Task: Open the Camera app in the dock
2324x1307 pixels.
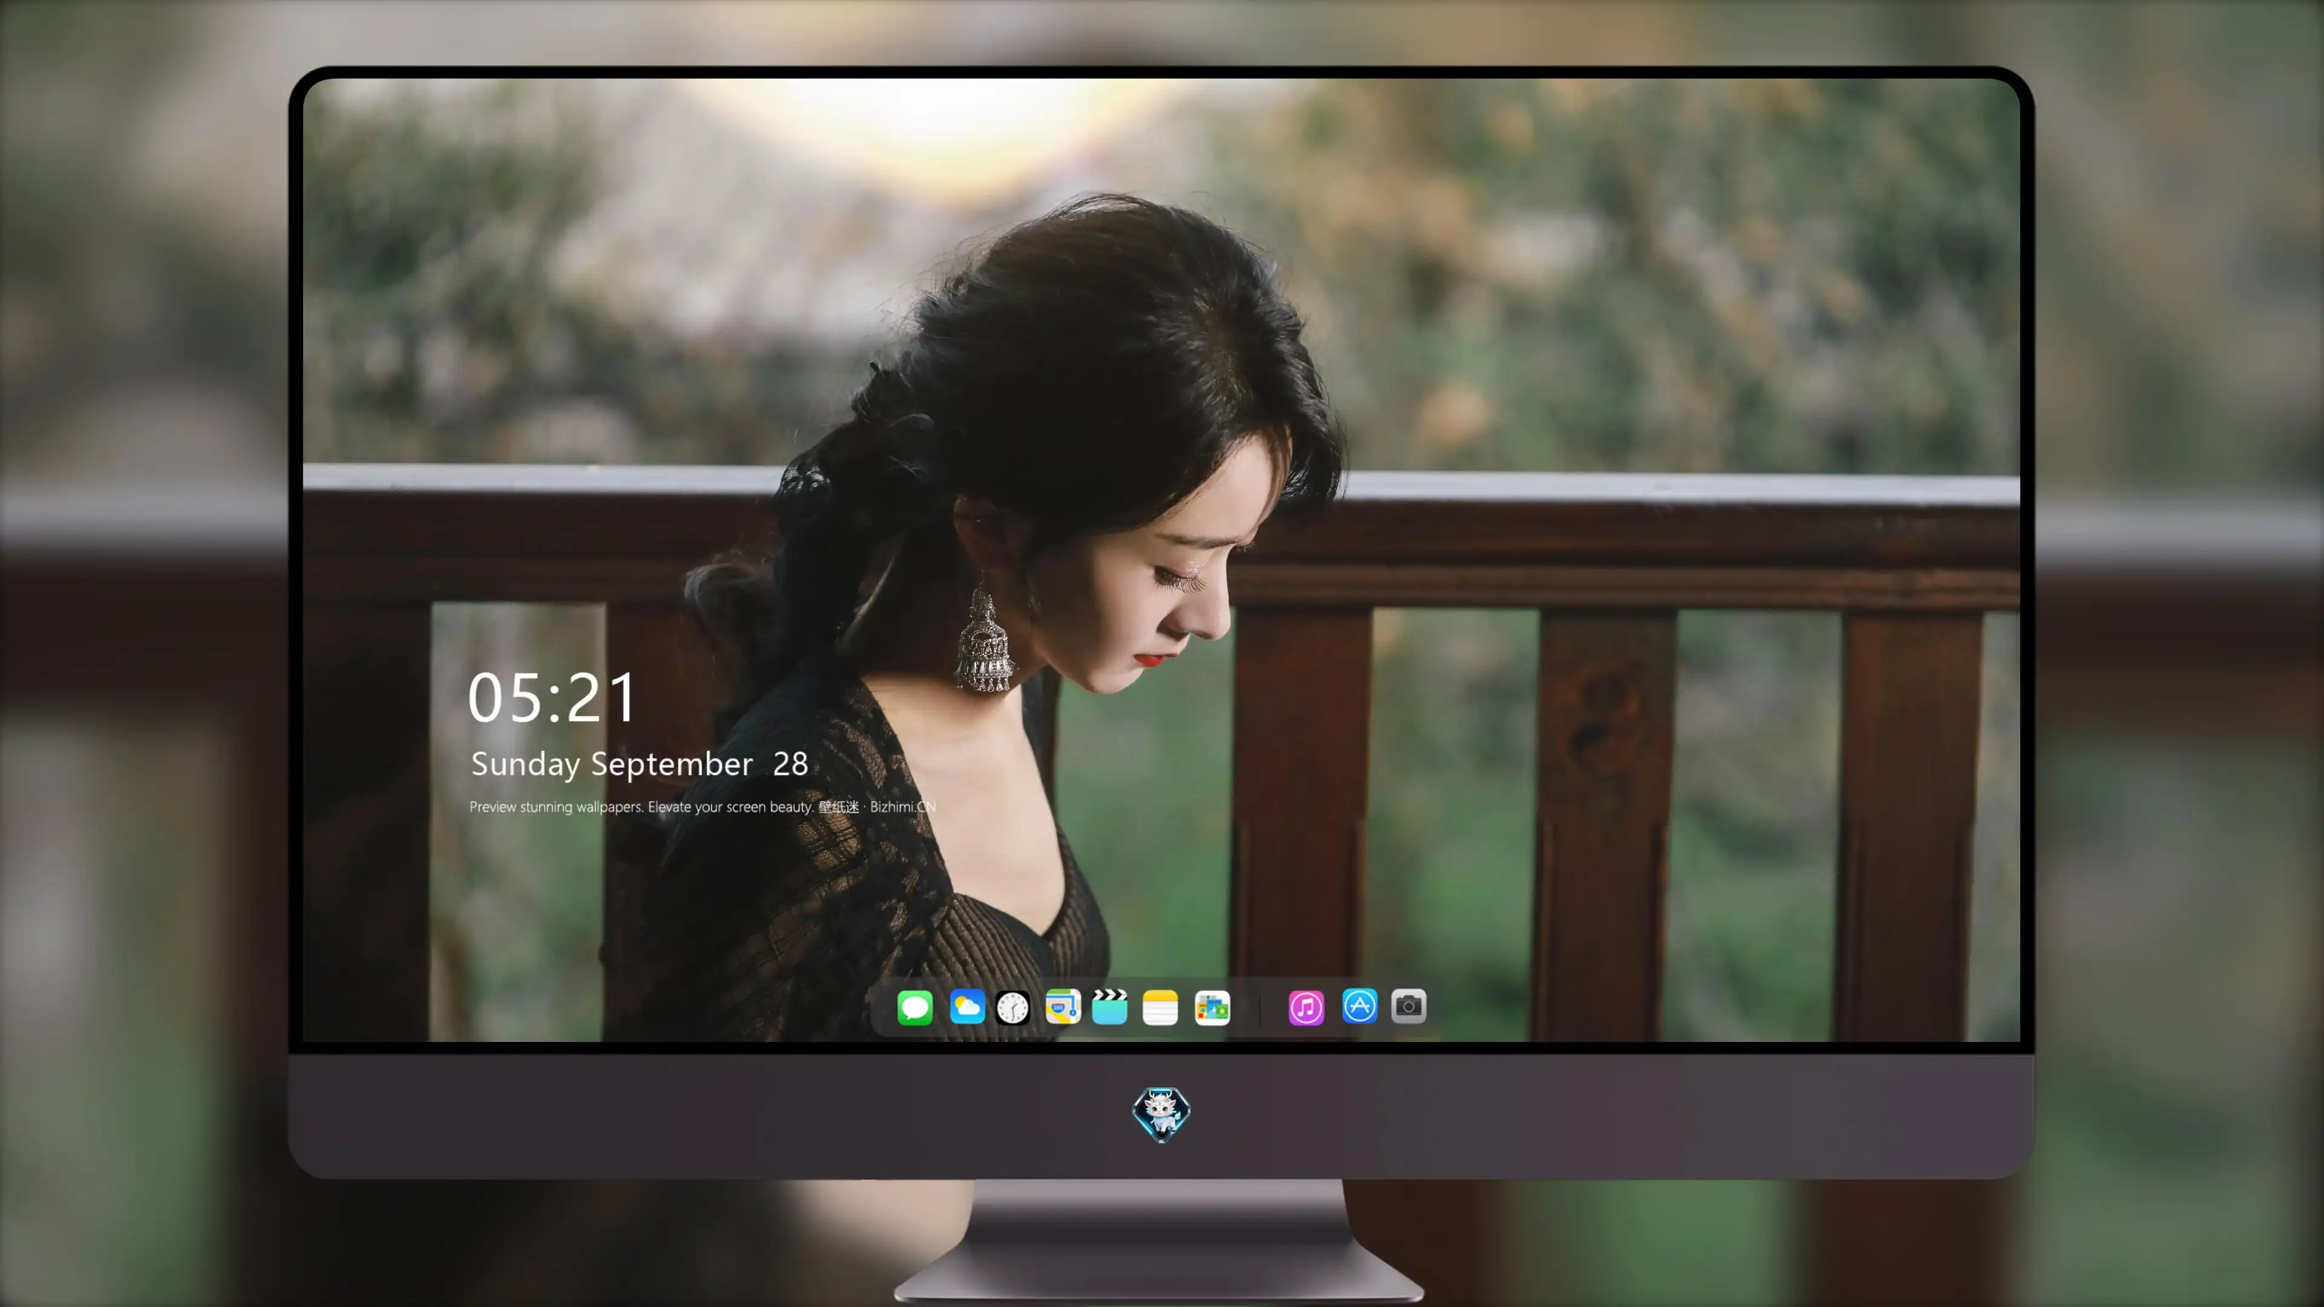Action: pos(1408,1007)
